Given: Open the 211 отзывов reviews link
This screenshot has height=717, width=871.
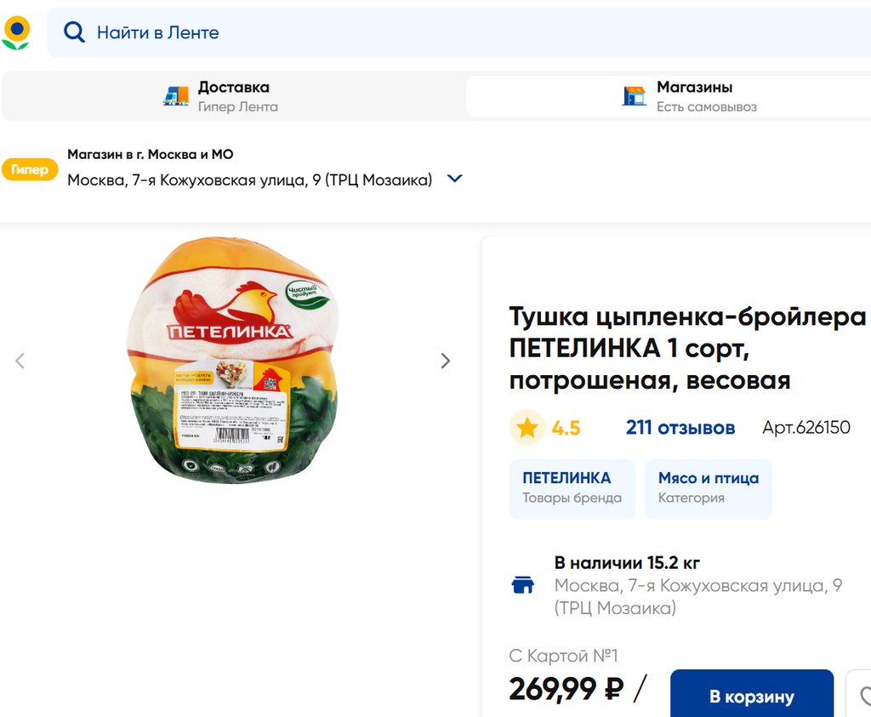Looking at the screenshot, I should click(x=680, y=428).
